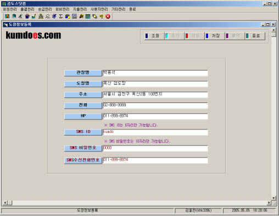Image resolution: width=279 pixels, height=216 pixels.
Task: Open the 사용자관리 menu
Action: 99,9
